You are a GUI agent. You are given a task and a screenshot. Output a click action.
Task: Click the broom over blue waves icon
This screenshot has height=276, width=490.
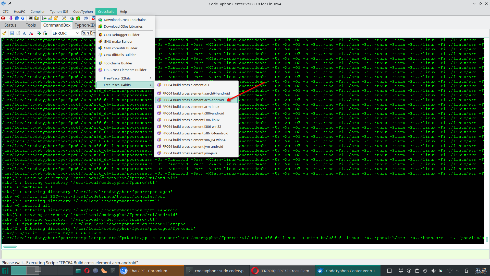[50, 18]
